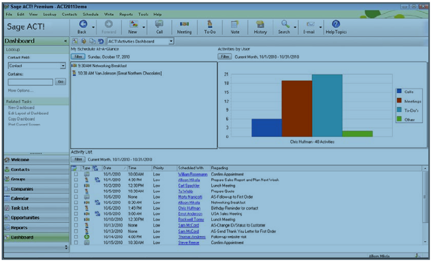The width and height of the screenshot is (431, 262).
Task: Expand the E-mail dropdown arrow
Action: coord(321,28)
